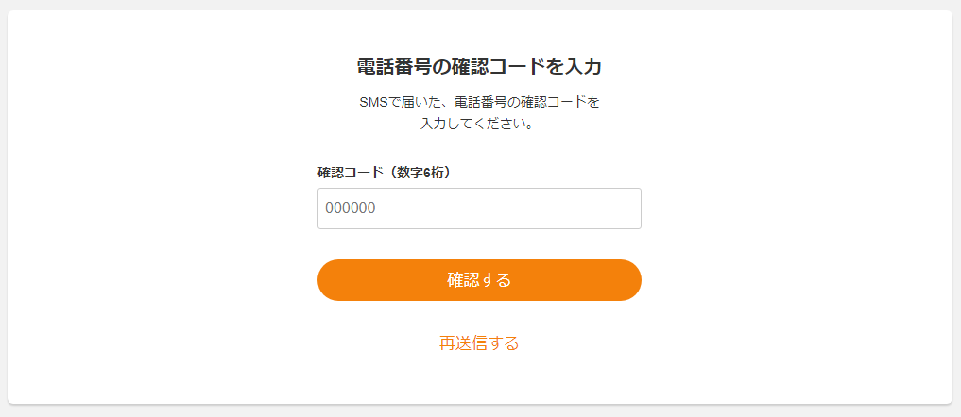Click the 000000 placeholder text
Screen dimensions: 961x417
(x=350, y=208)
